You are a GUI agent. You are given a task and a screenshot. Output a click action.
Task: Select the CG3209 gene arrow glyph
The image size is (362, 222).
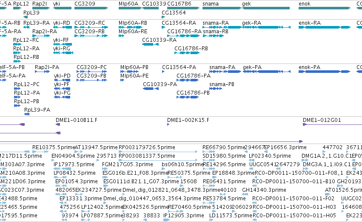coord(91,8)
